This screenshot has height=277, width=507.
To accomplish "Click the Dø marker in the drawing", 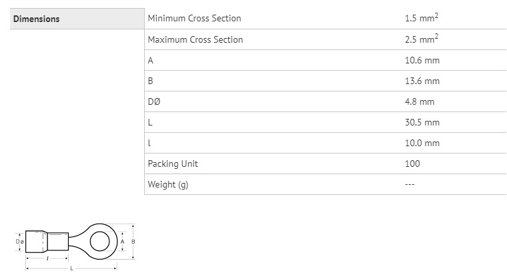I will 19,242.
